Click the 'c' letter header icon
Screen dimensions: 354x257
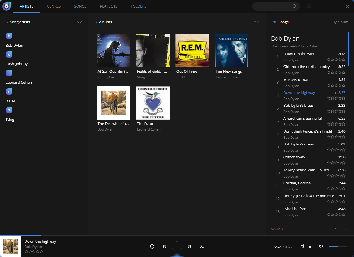[x=9, y=54]
